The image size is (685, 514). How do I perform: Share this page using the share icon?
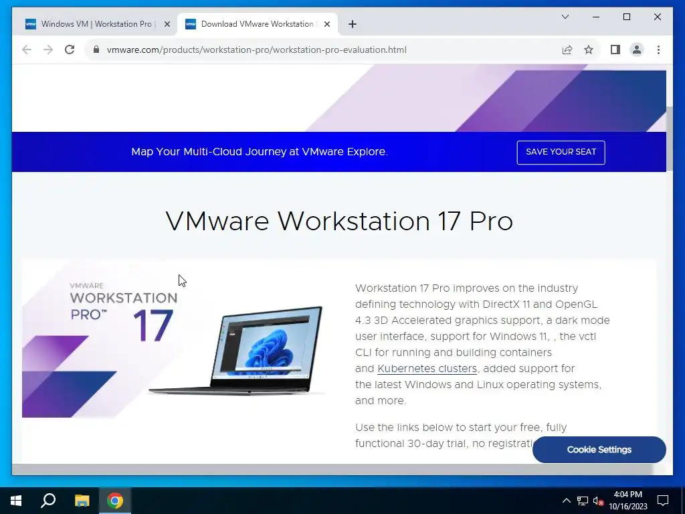[567, 50]
